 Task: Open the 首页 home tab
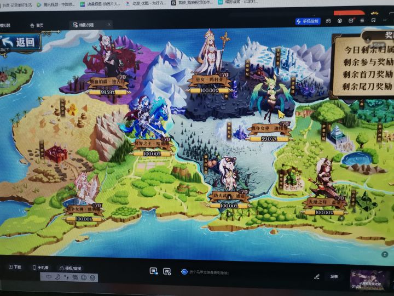pos(37,25)
